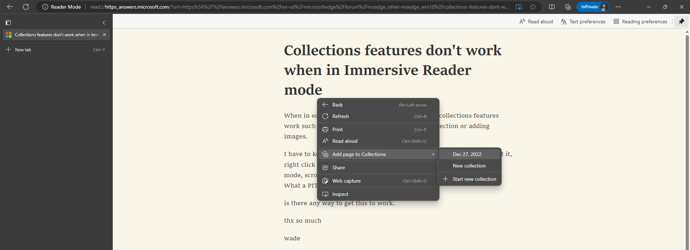Choose Web capture in the context menu
Screen dimensions: 690x250
[x=378, y=181]
